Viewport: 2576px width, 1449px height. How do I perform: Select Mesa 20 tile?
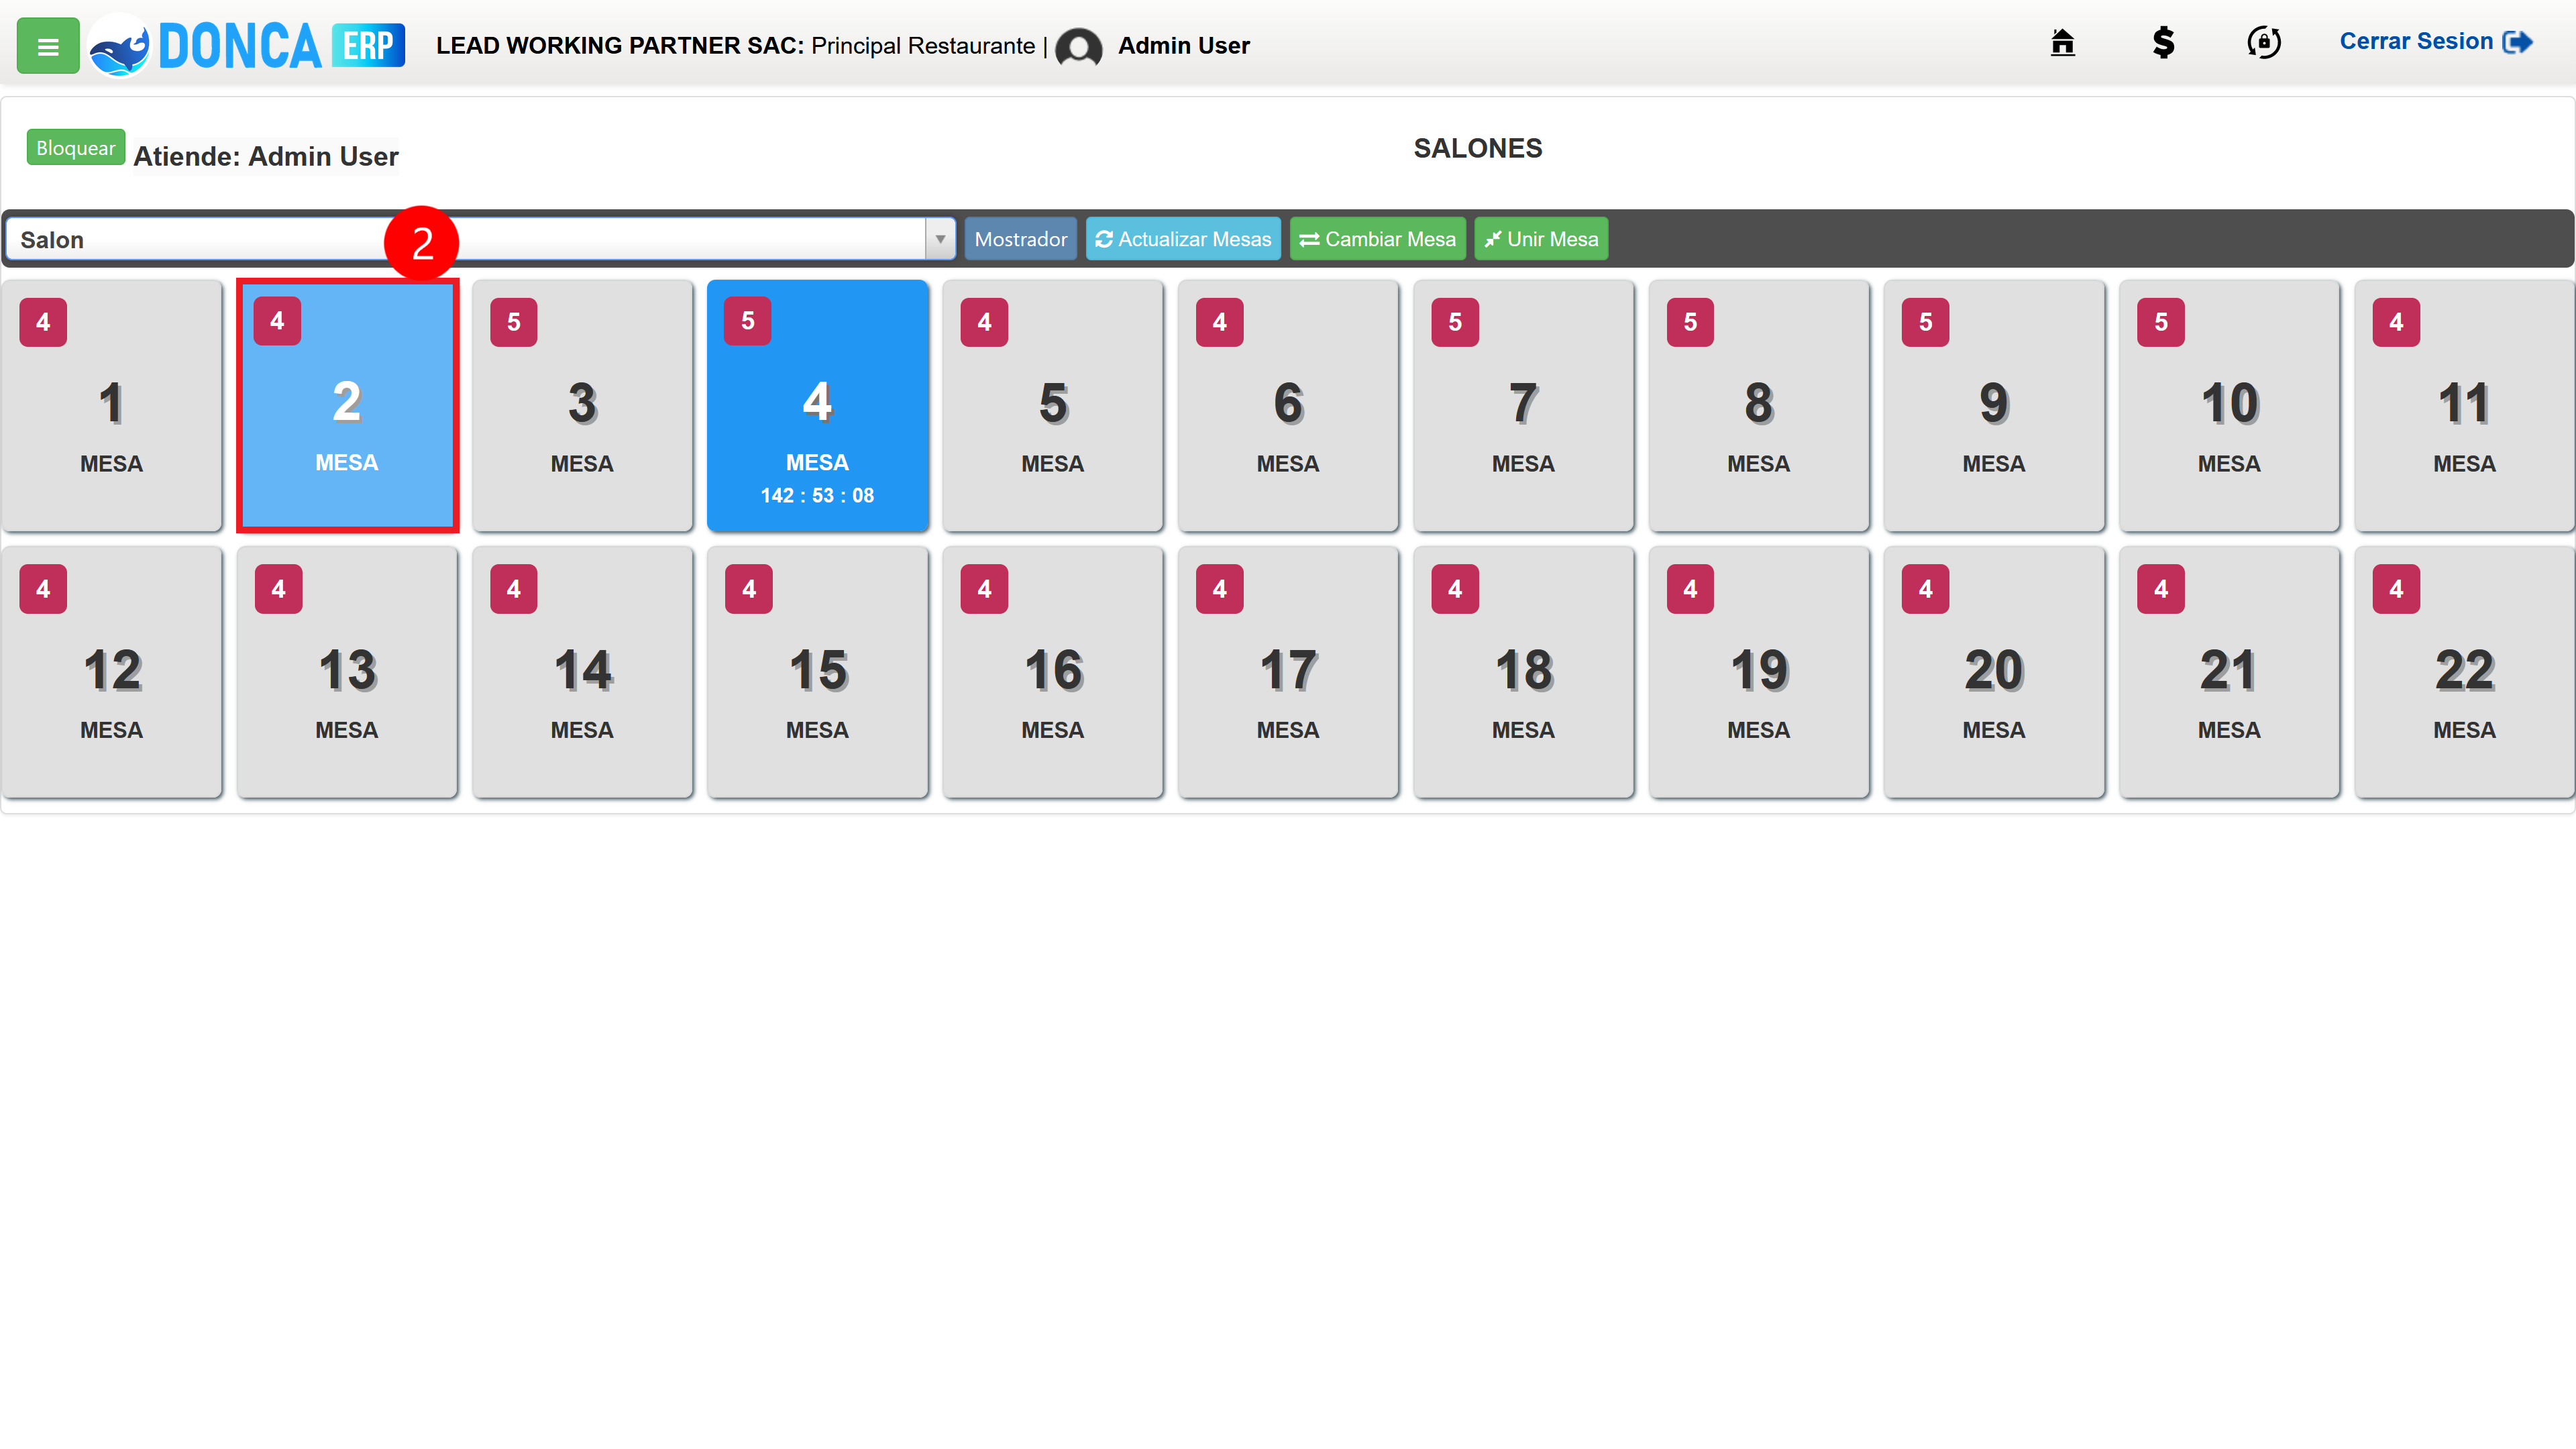(1994, 672)
